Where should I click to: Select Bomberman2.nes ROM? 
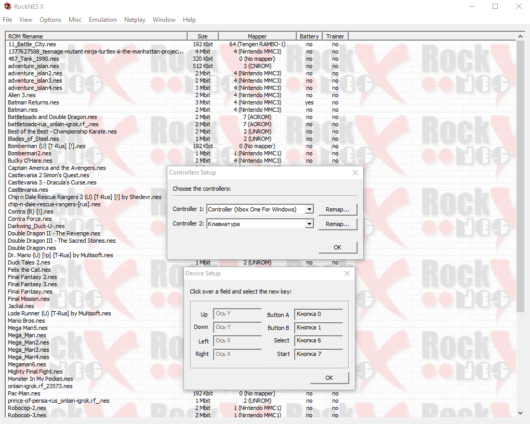click(30, 153)
